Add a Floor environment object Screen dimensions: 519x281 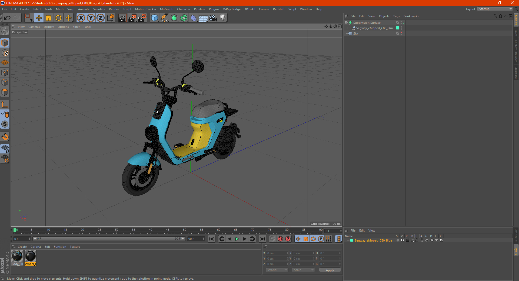pos(203,18)
